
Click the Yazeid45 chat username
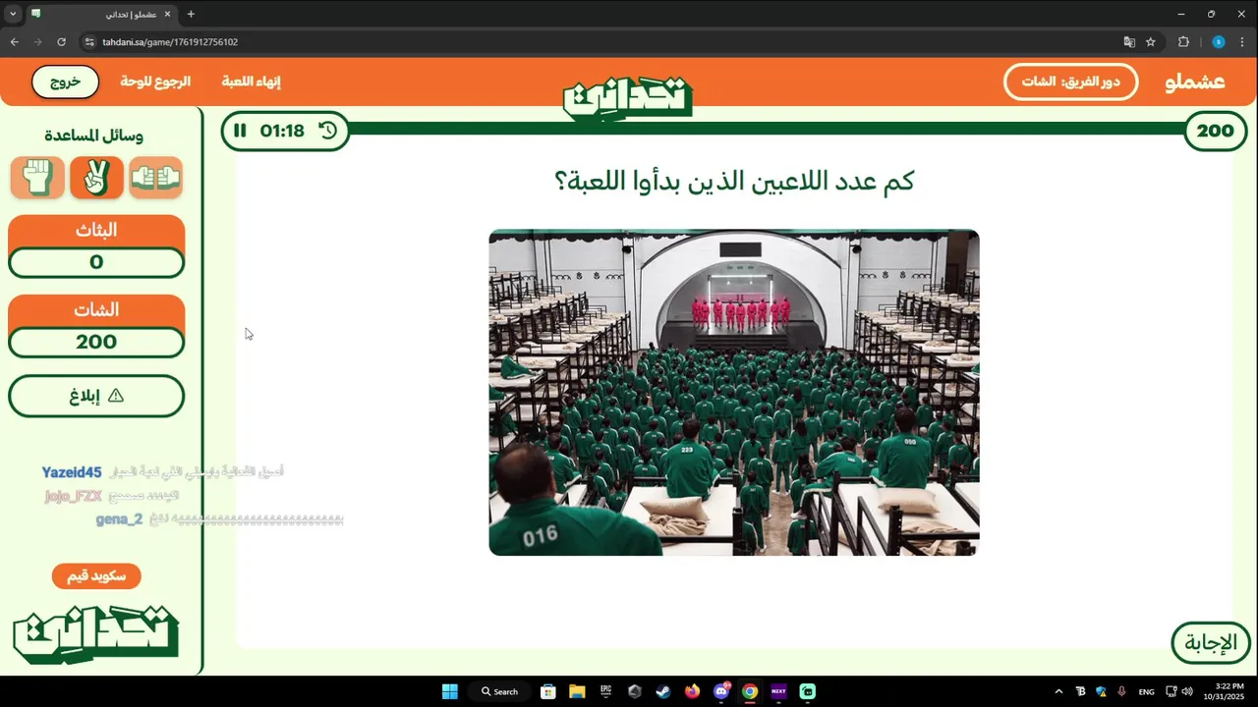72,472
